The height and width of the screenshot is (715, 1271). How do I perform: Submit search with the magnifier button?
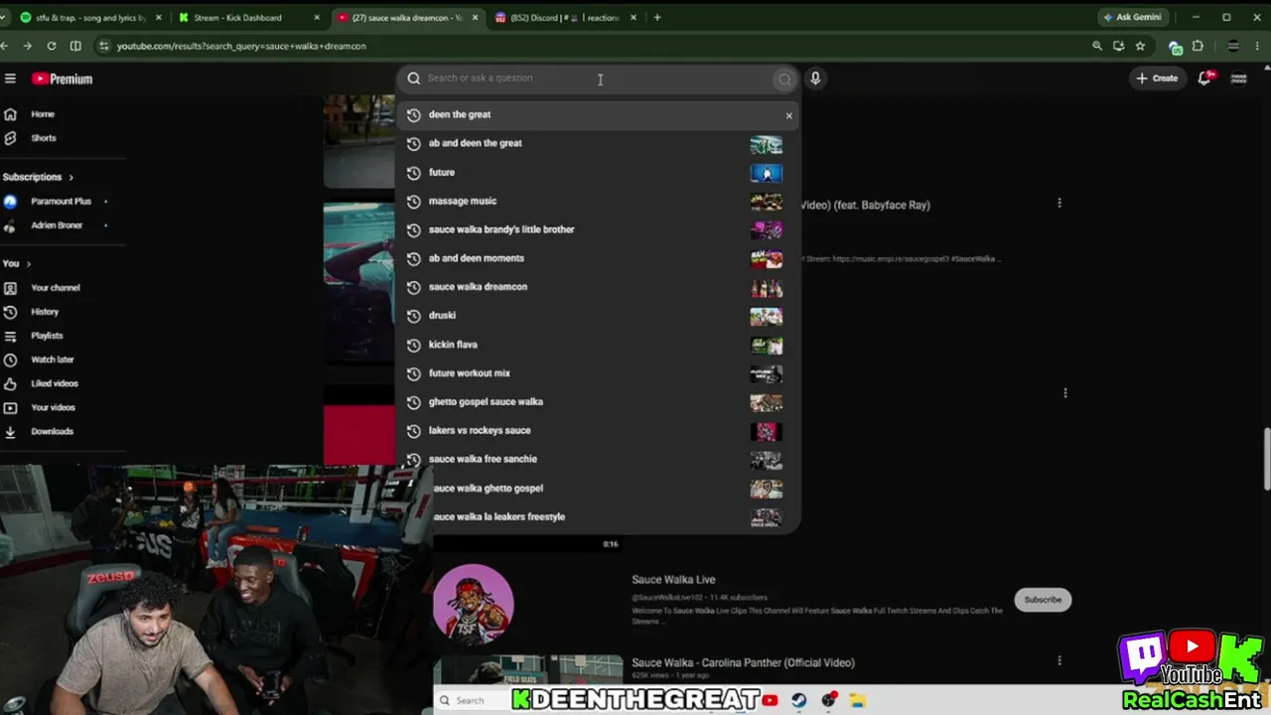click(x=784, y=79)
